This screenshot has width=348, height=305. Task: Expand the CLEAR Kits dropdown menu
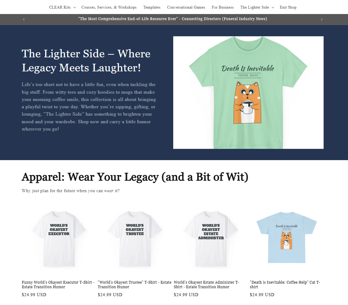click(x=62, y=7)
